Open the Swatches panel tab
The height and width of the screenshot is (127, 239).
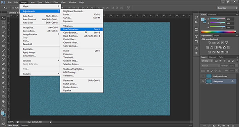coord(212,14)
